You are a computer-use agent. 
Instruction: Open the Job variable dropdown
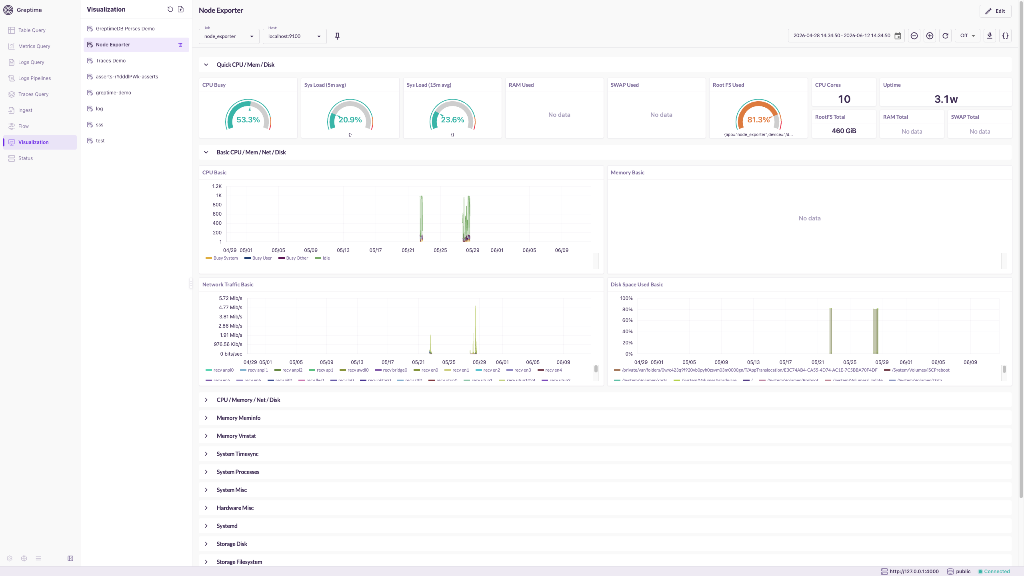pos(229,36)
